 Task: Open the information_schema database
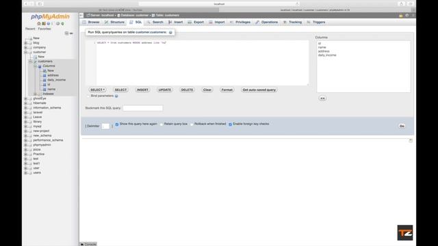(x=47, y=108)
